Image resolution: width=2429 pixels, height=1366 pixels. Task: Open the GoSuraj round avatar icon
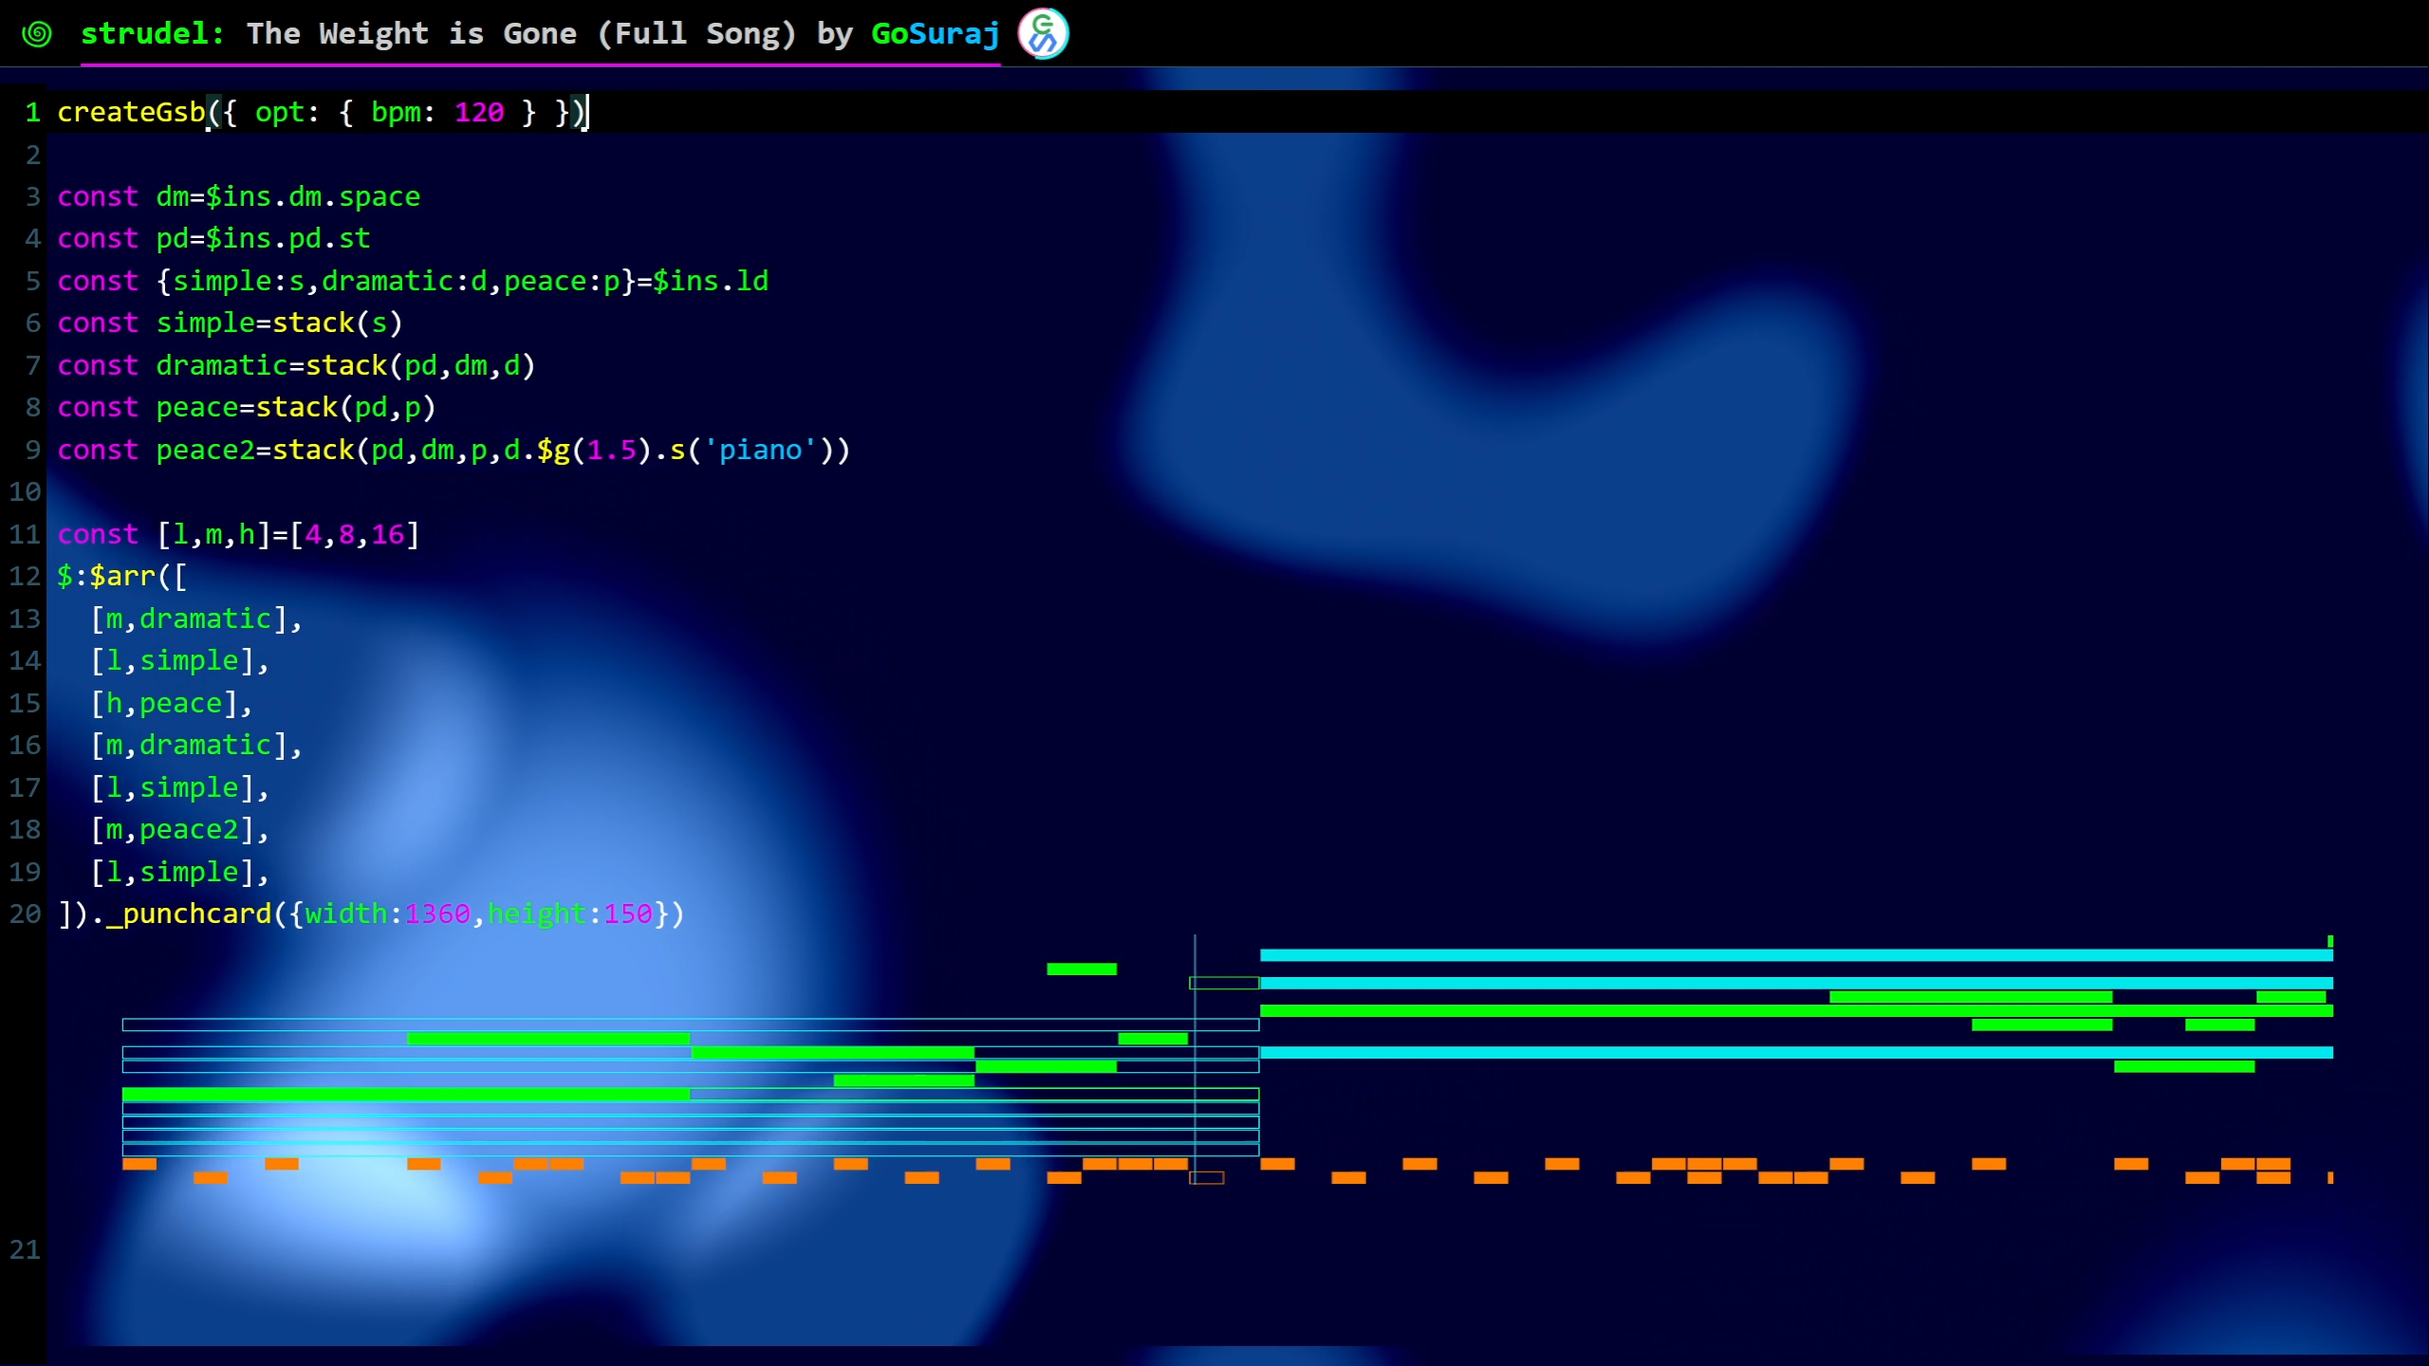point(1043,34)
